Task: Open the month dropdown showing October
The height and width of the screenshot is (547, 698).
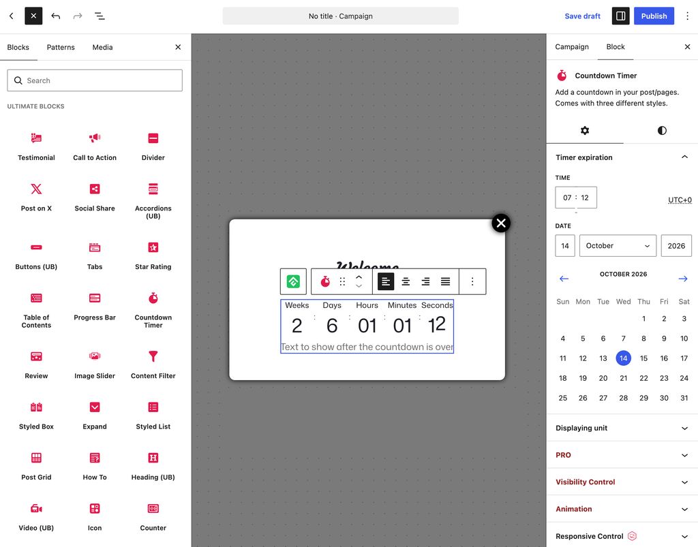Action: (618, 245)
